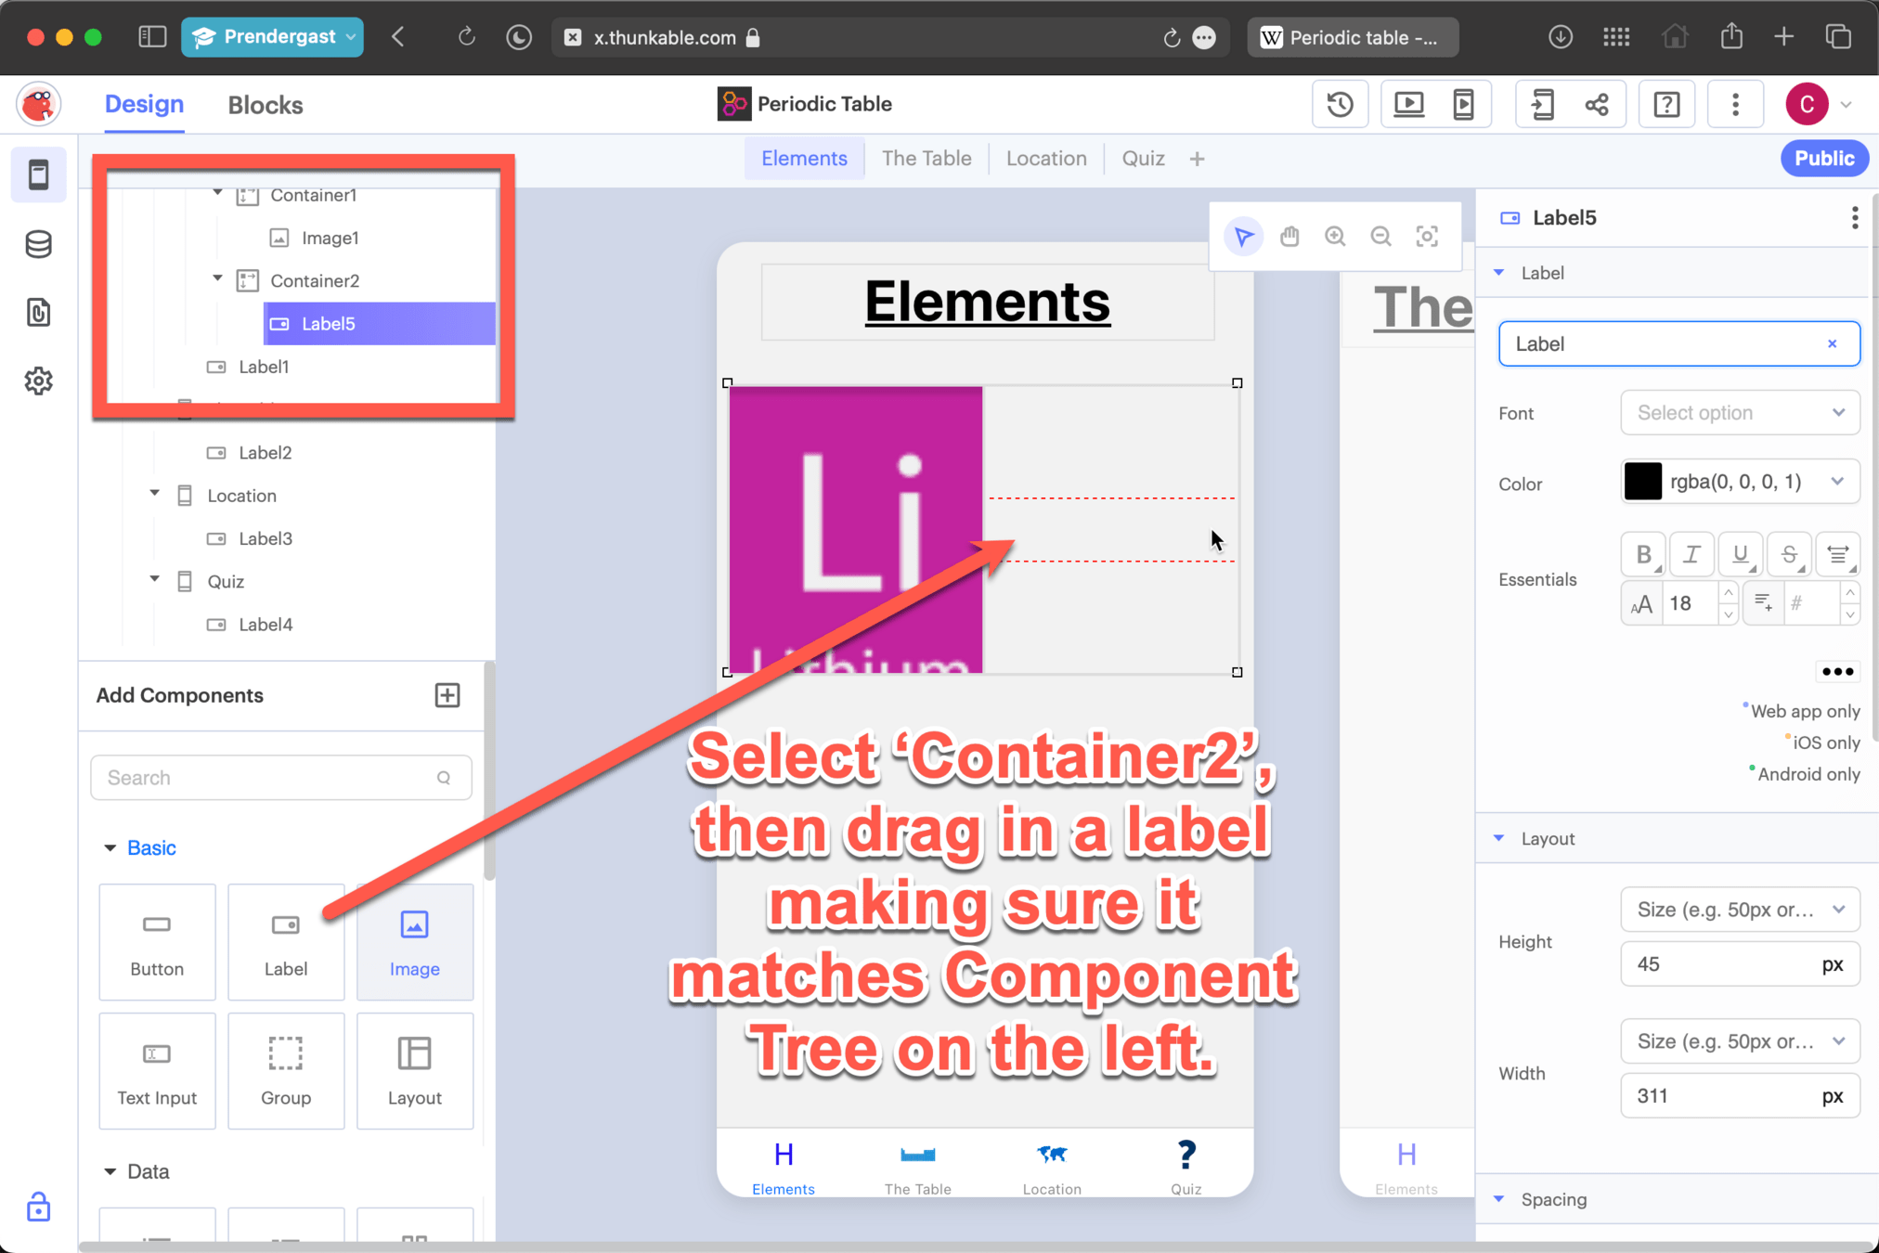Open The Table screen tab

tap(926, 159)
